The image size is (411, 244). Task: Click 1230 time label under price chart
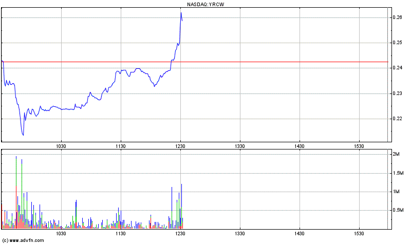pos(180,146)
